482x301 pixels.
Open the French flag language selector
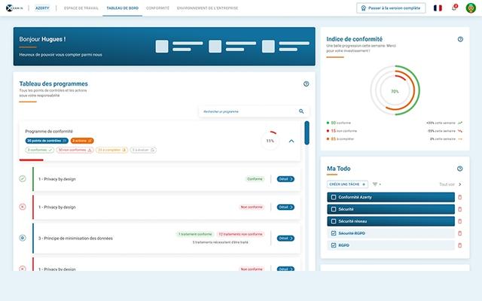point(438,8)
